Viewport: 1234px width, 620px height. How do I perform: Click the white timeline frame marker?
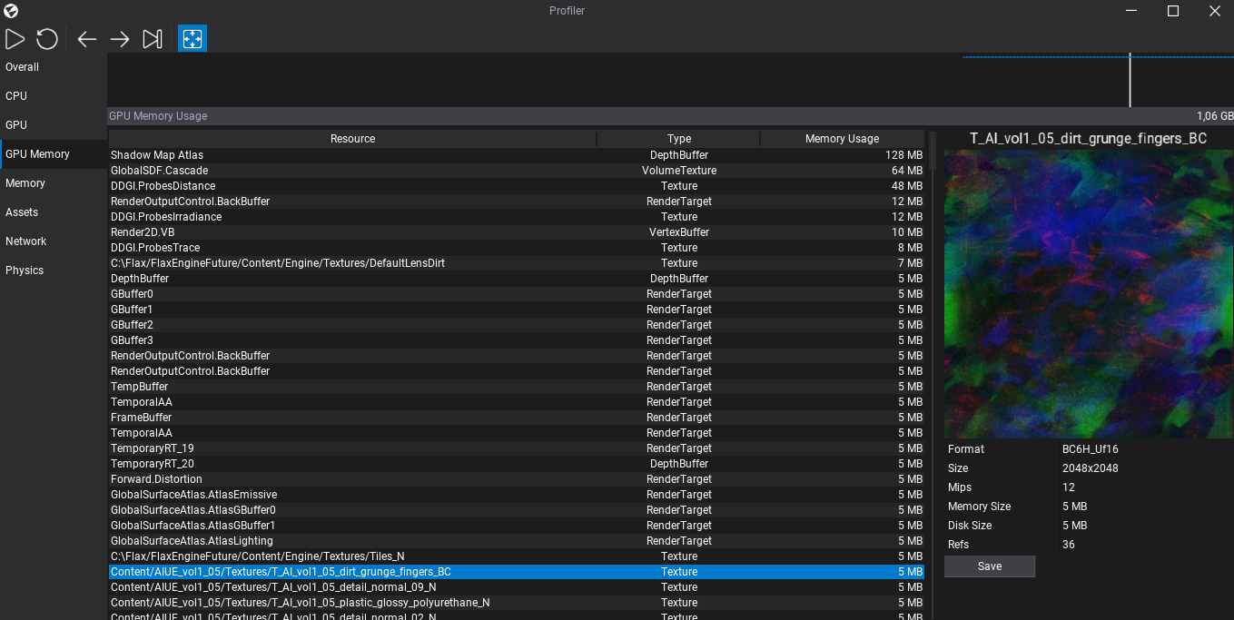[1130, 80]
